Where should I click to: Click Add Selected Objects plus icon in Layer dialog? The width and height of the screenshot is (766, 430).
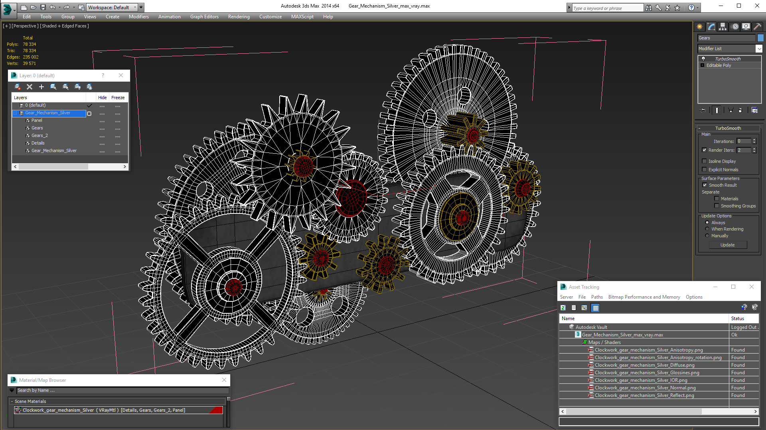(x=41, y=86)
